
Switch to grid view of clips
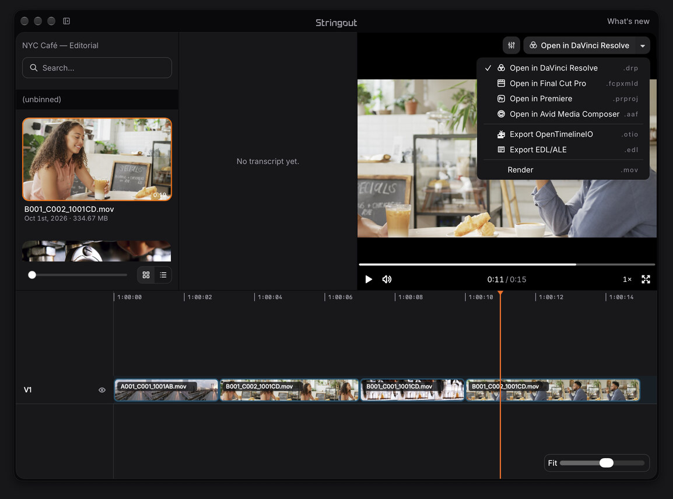pyautogui.click(x=146, y=275)
